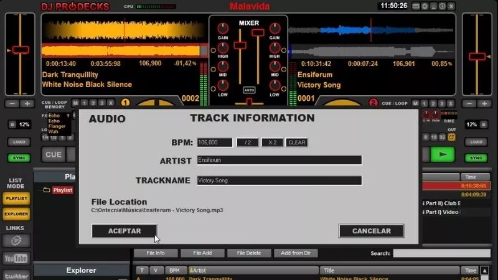498x280 pixels.
Task: Toggle the mixer AUTO button
Action: (249, 90)
